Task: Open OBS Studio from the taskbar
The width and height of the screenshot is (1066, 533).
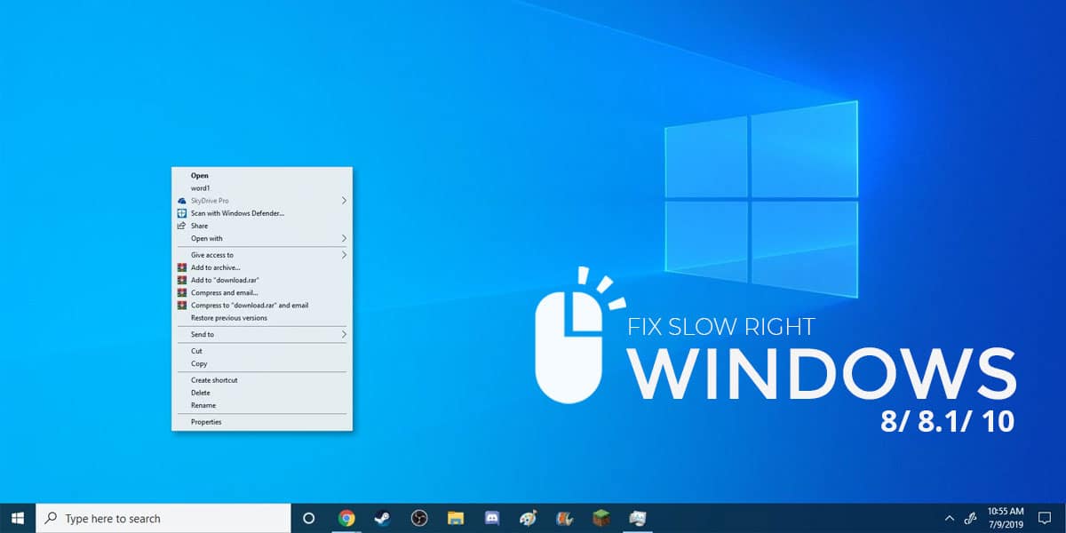Action: point(419,518)
